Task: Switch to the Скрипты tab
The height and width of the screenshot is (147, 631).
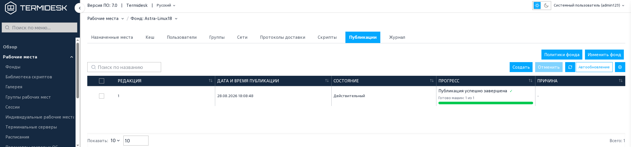Action: pos(327,37)
